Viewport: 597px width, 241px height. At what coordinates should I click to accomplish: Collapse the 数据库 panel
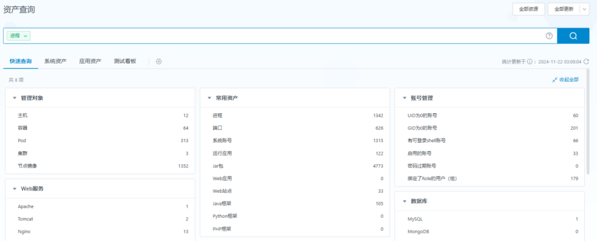click(404, 201)
